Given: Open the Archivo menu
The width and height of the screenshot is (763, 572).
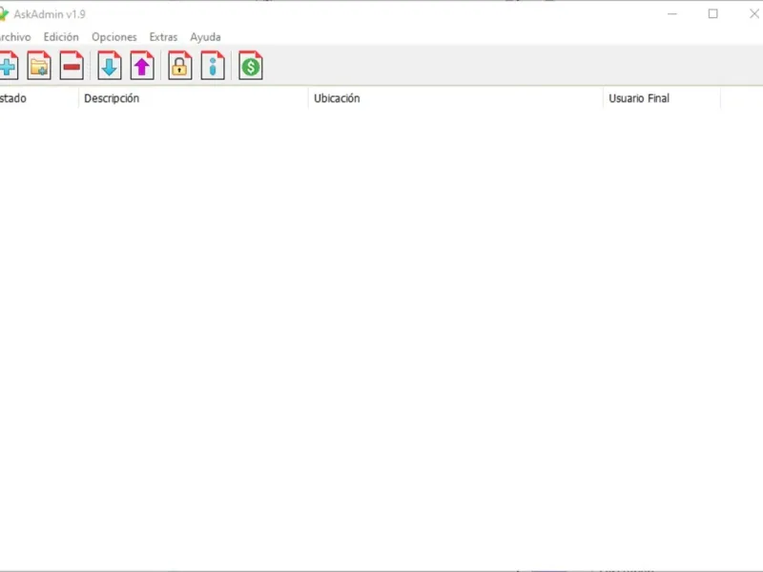Looking at the screenshot, I should click(x=15, y=37).
